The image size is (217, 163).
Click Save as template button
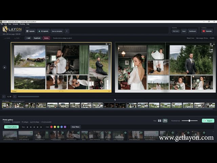(x=57, y=31)
